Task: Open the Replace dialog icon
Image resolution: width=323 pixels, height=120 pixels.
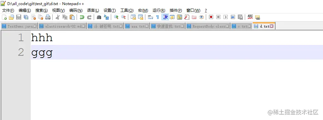Action: tap(106, 17)
